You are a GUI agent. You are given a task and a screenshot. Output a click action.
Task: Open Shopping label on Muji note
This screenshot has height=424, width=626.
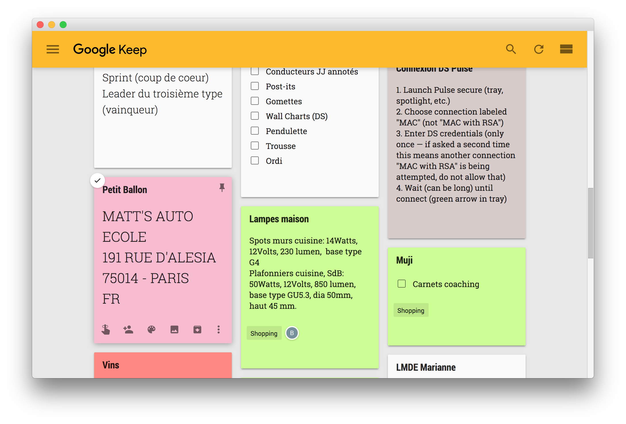[411, 310]
